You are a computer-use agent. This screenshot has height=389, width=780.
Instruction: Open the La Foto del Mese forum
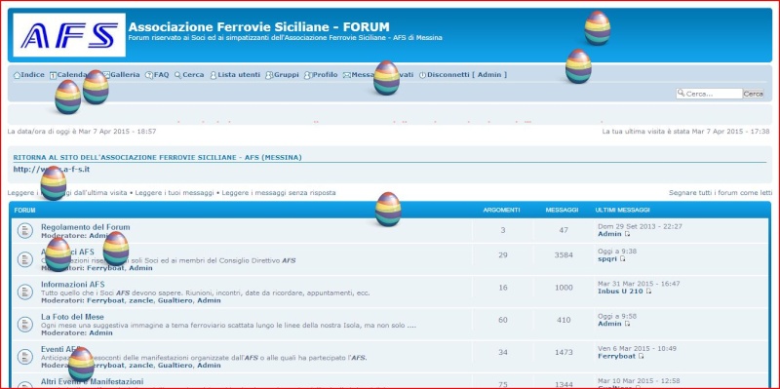pos(72,317)
